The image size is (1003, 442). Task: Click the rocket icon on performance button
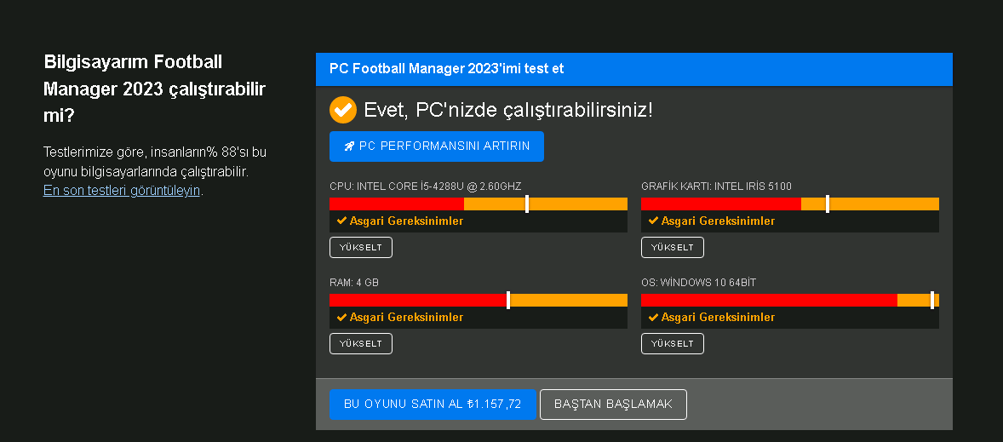(x=349, y=146)
